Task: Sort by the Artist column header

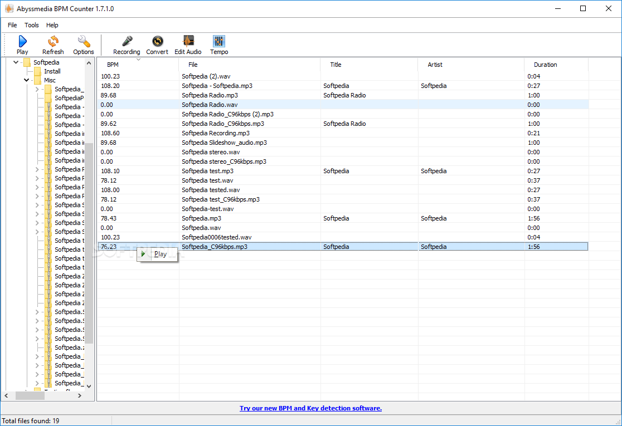Action: tap(472, 65)
